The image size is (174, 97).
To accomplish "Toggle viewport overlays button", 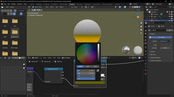I will click(x=125, y=7).
